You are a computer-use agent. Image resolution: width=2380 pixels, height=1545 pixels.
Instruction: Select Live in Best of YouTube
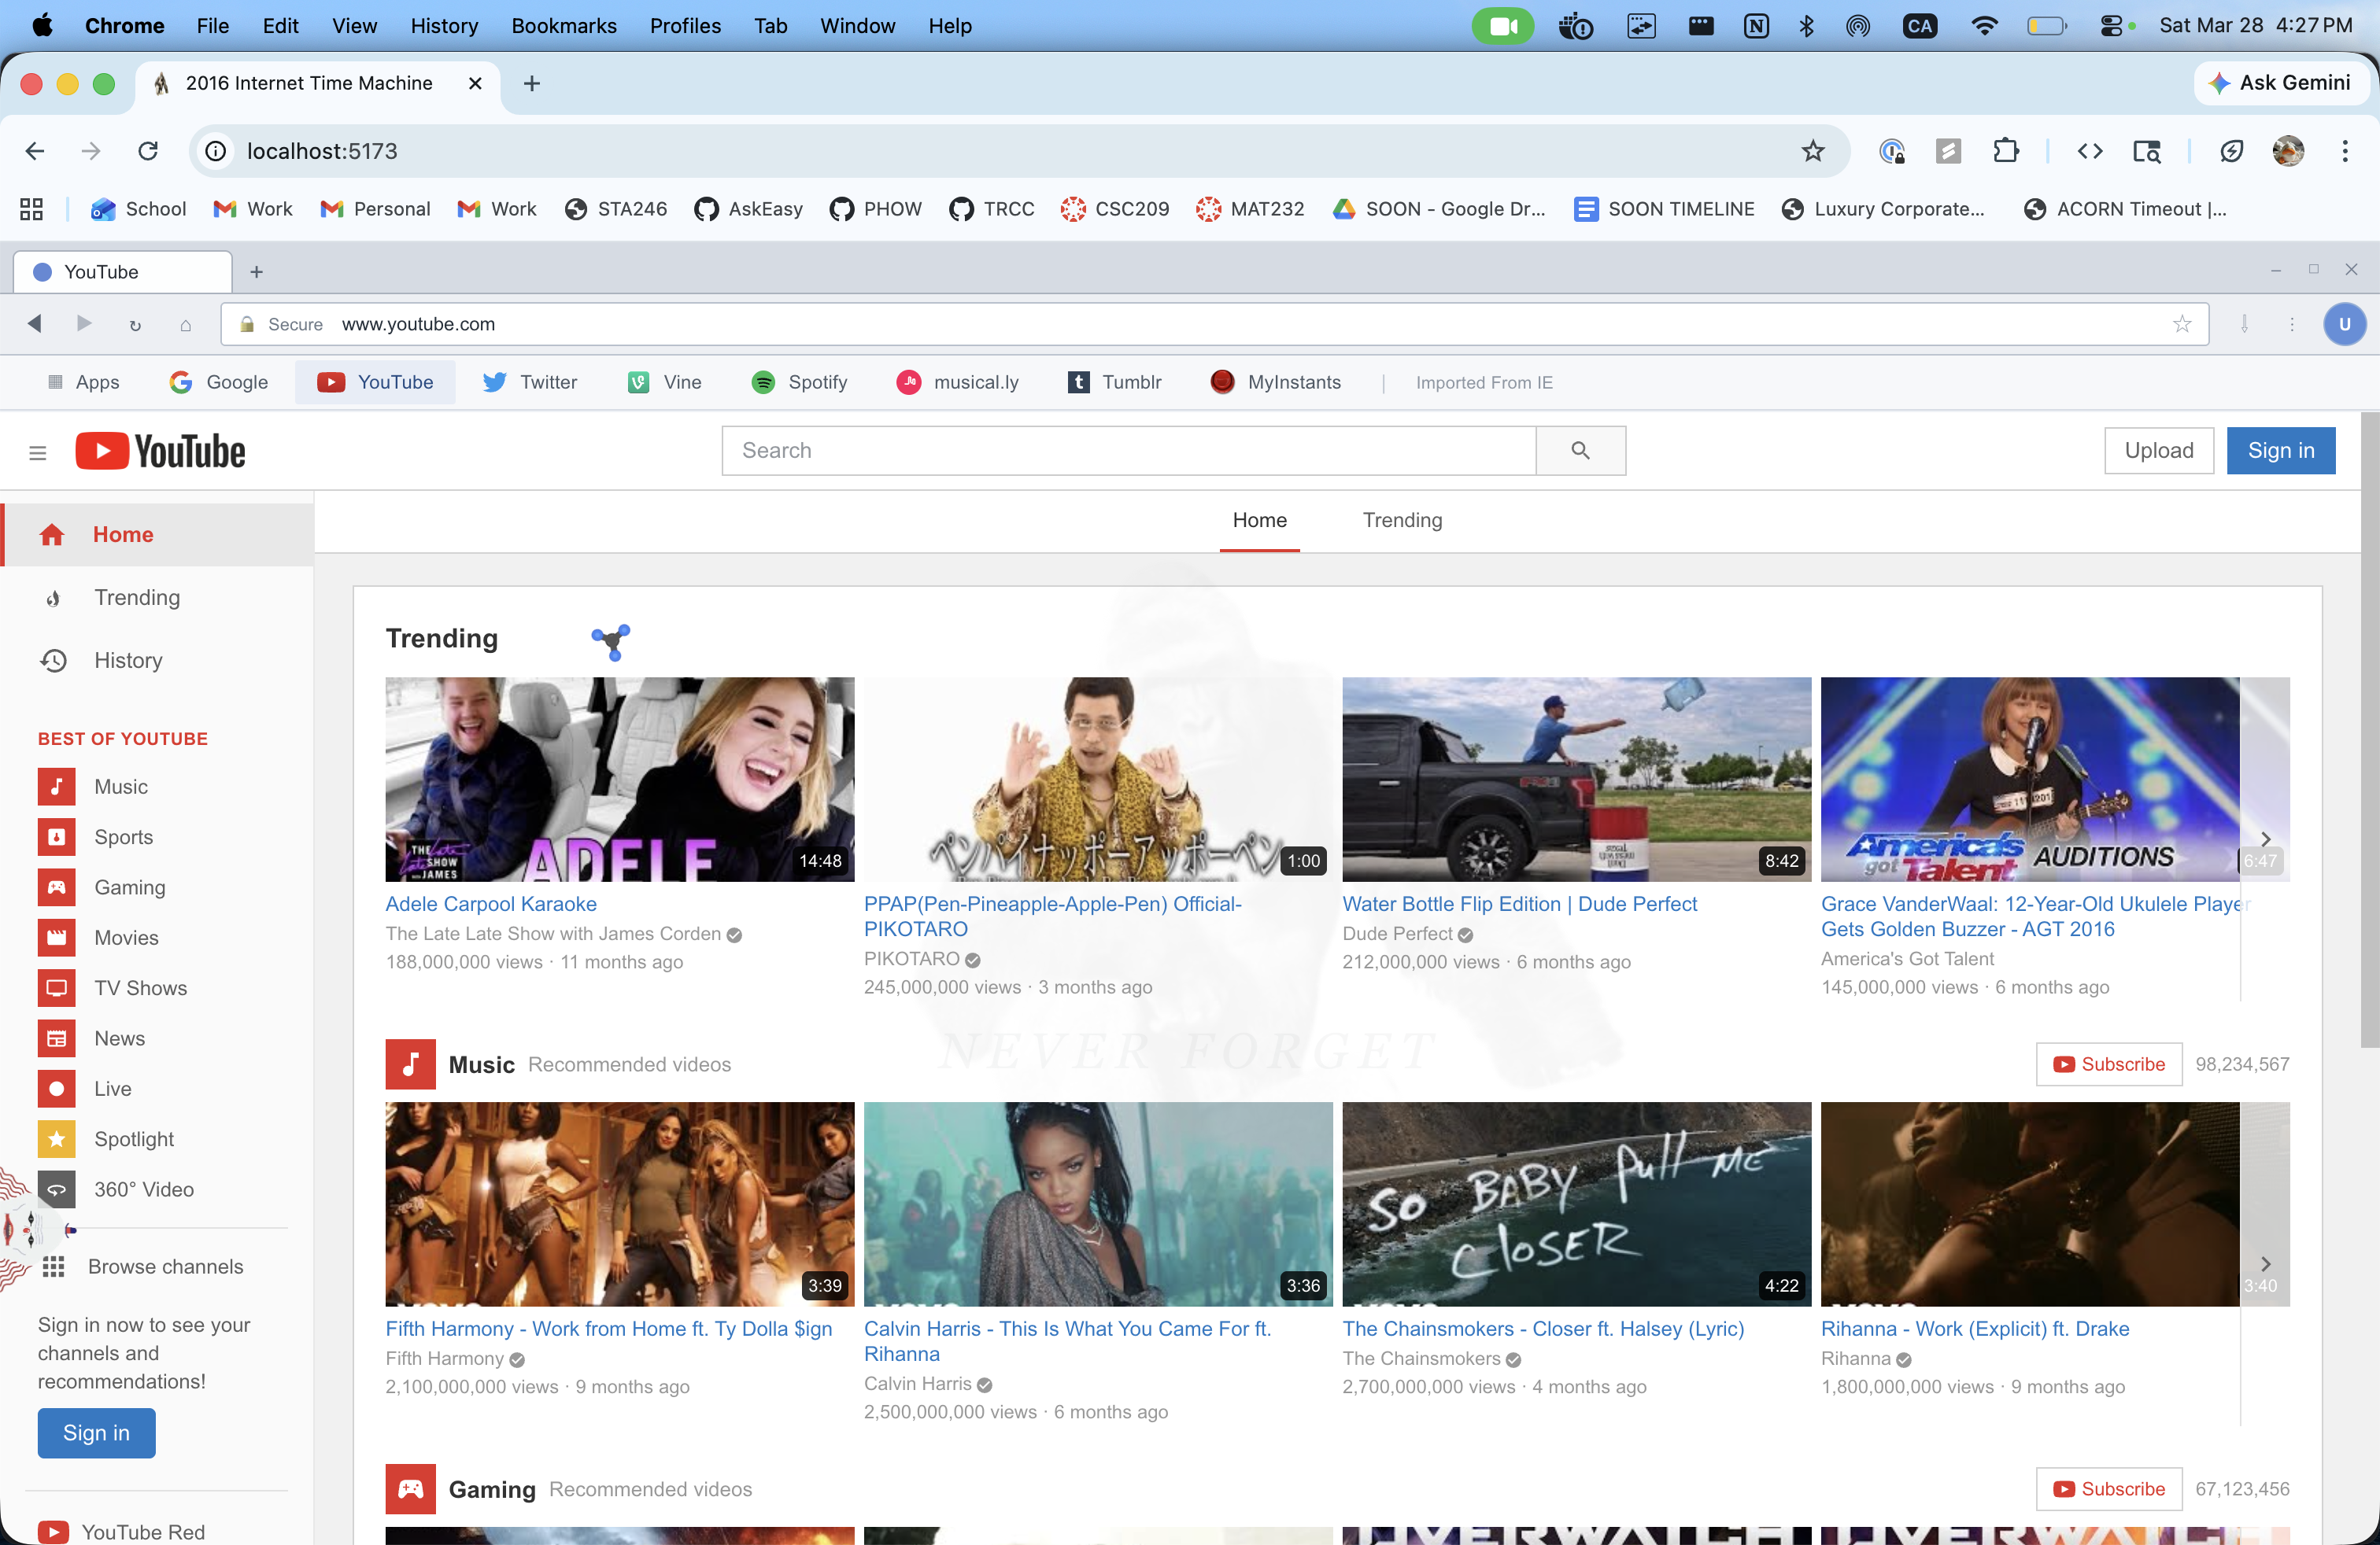point(112,1088)
